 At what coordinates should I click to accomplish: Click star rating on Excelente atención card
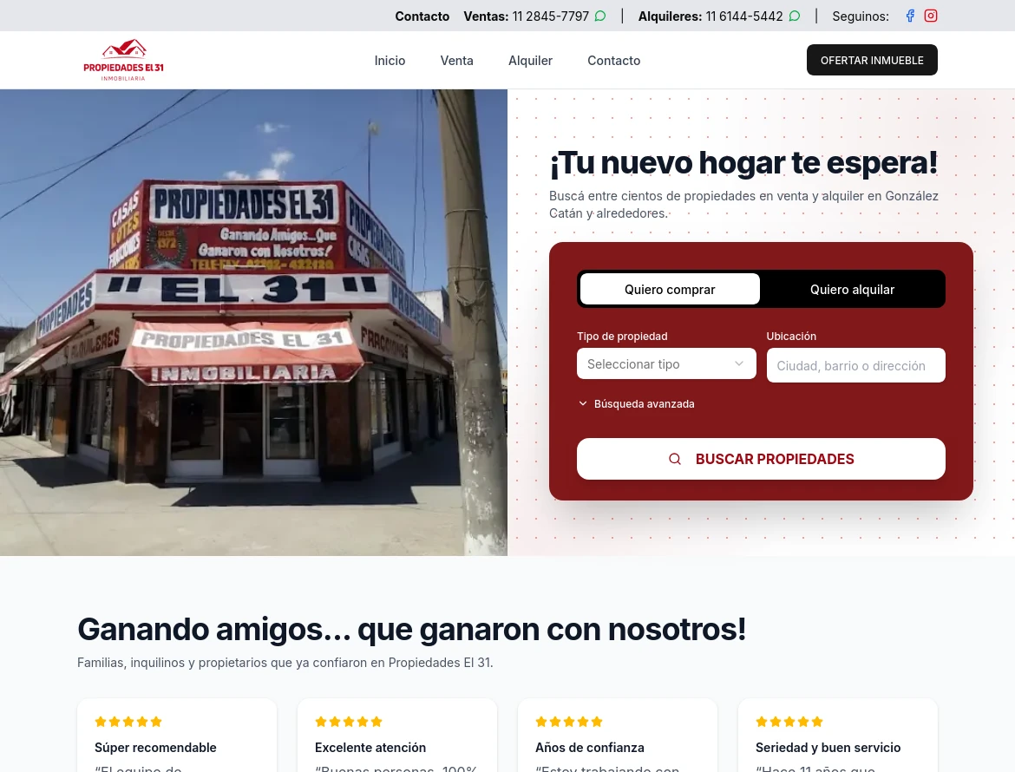pos(348,722)
